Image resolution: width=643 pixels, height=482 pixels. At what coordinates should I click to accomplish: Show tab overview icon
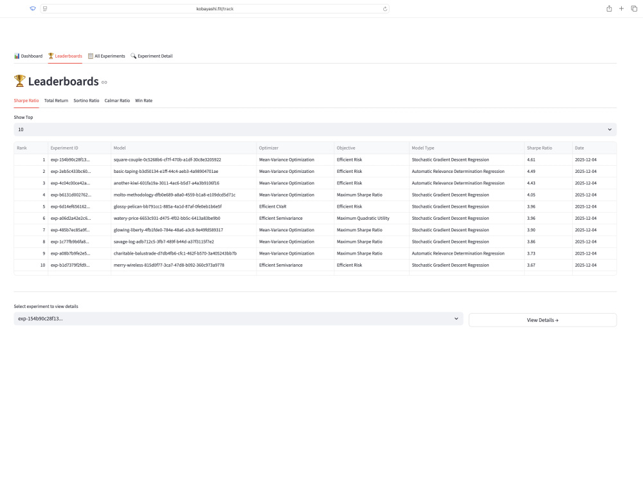pos(634,8)
